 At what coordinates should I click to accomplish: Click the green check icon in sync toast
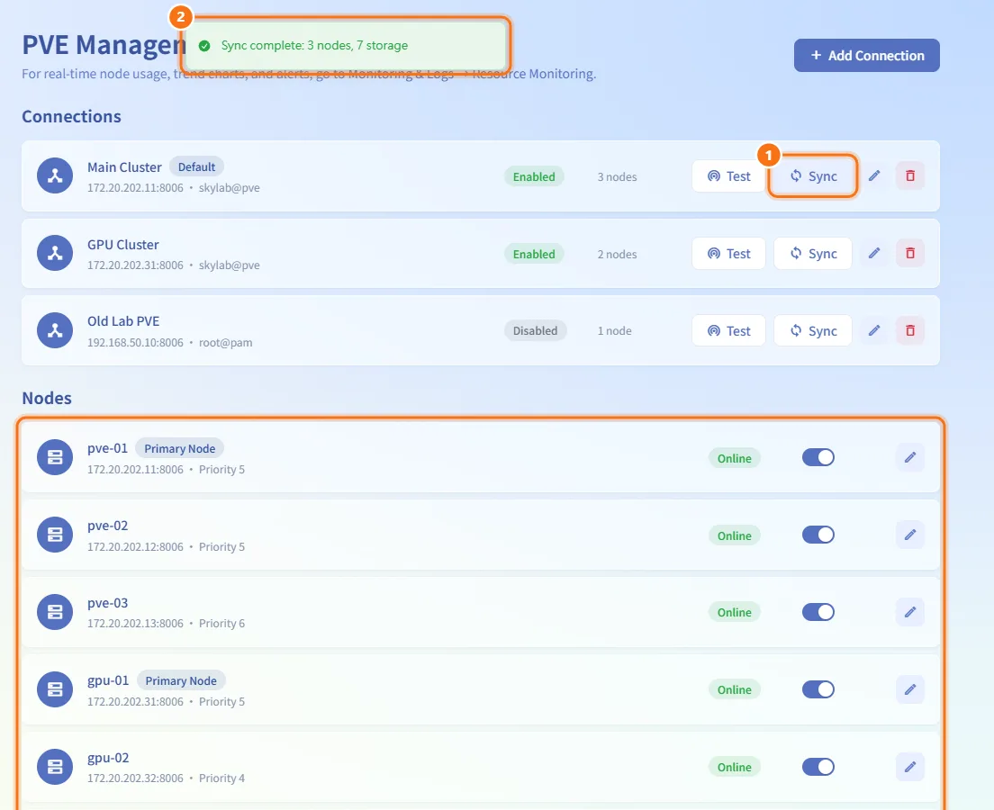click(204, 46)
